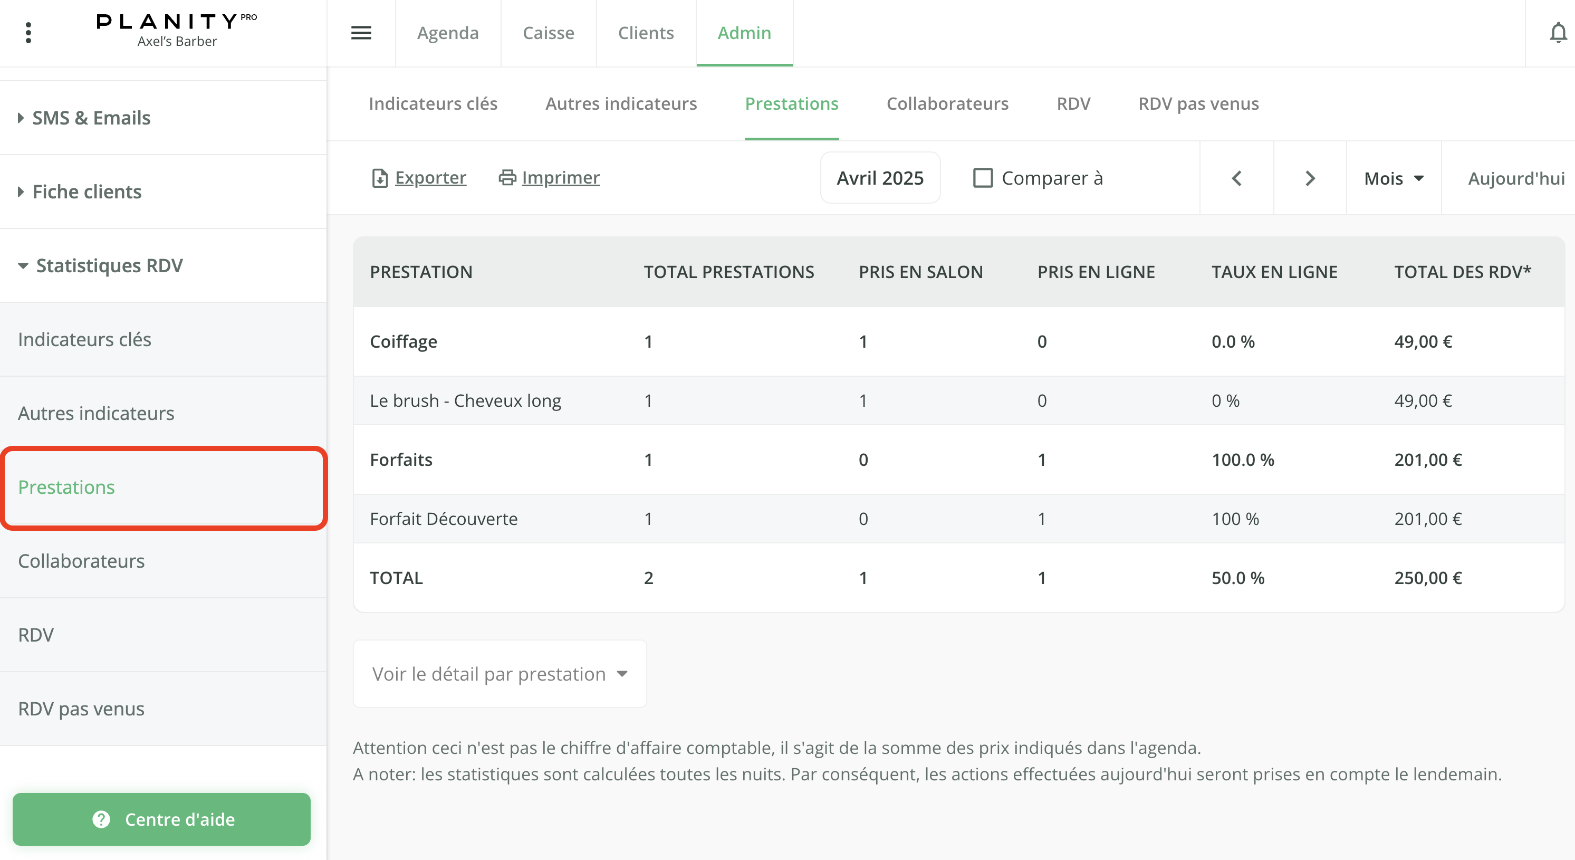Click the help question mark icon

[101, 819]
